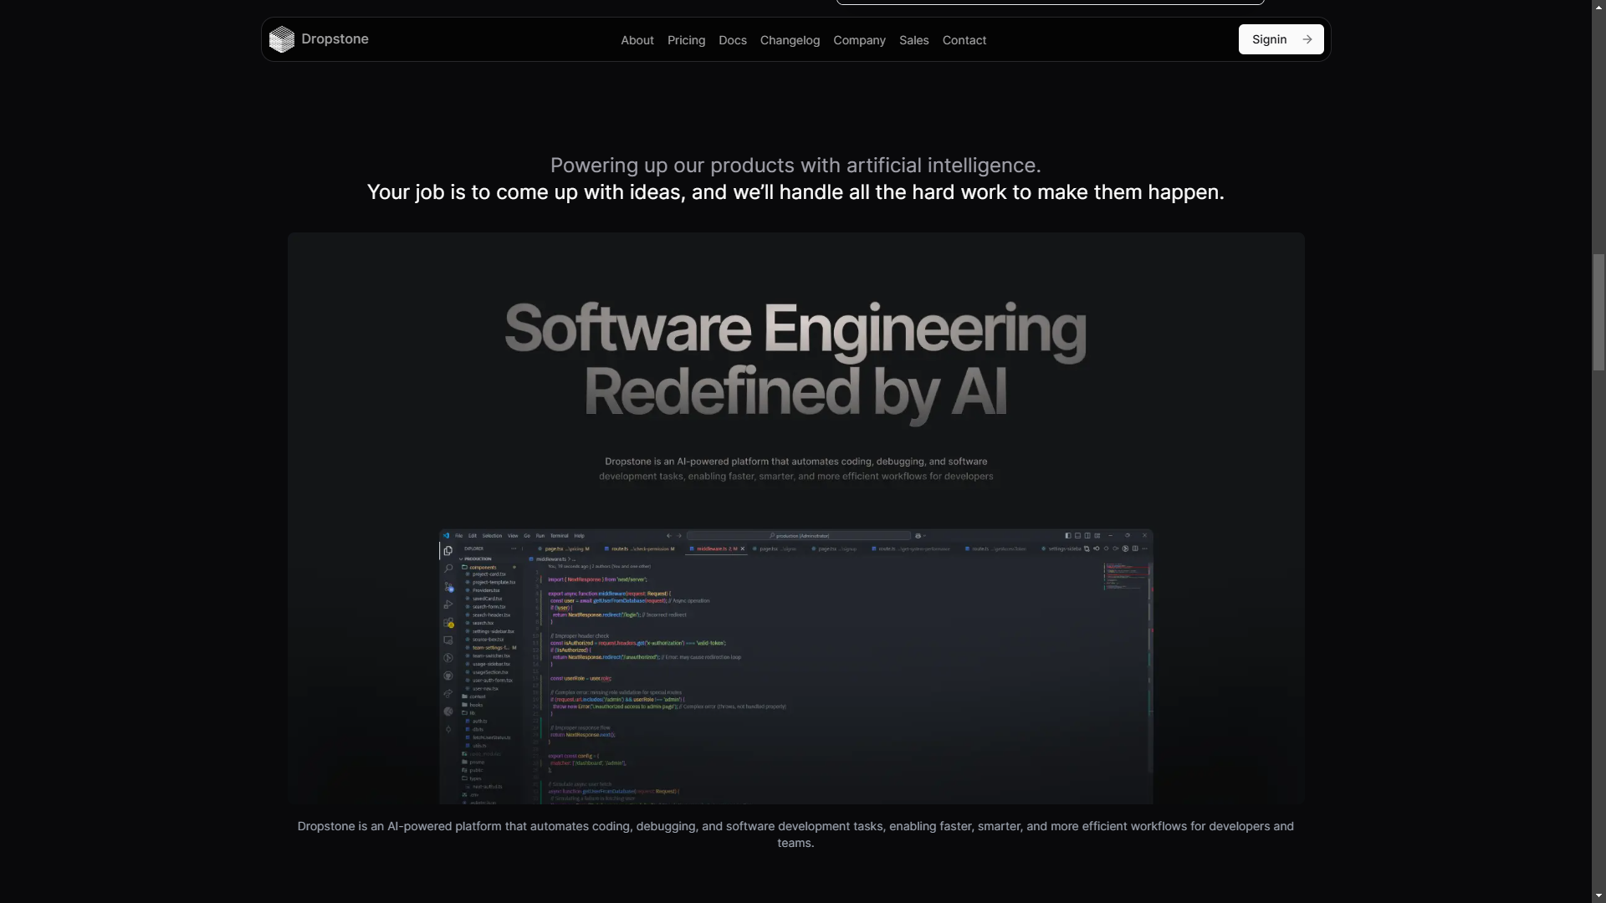1606x903 pixels.
Task: Click the page vertical scrollbar thumb
Action: pos(1598,312)
